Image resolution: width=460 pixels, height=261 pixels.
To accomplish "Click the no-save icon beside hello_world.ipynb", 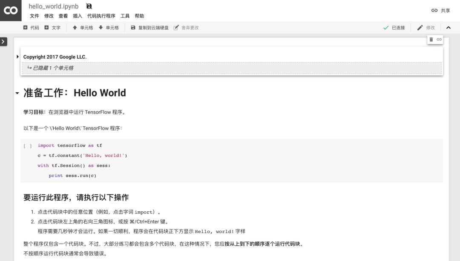I will 89,6.
